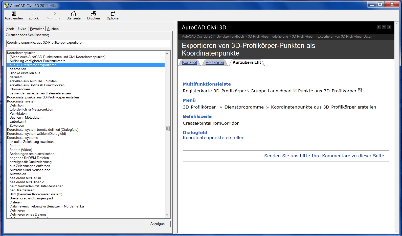The width and height of the screenshot is (402, 236).
Task: Click the previous-topic arrow in the header
Action: point(379,27)
